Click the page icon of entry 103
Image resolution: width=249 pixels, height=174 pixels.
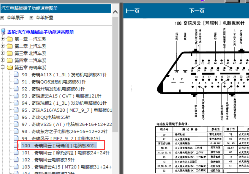16,166
